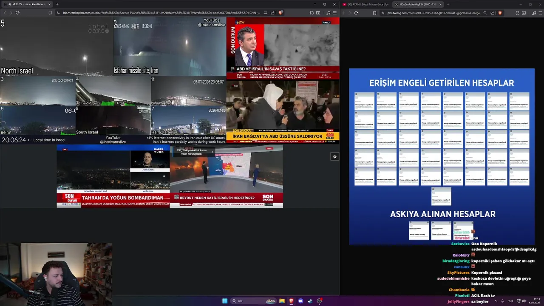Click the microphone icon in system tray
This screenshot has height=306, width=544.
(x=502, y=301)
